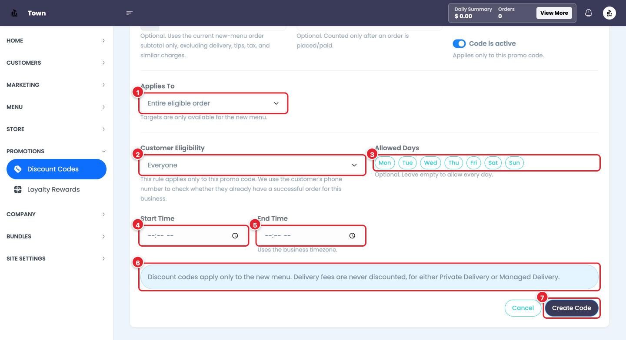The height and width of the screenshot is (340, 626).
Task: Expand the CUSTOMERS sidebar section
Action: coord(56,63)
